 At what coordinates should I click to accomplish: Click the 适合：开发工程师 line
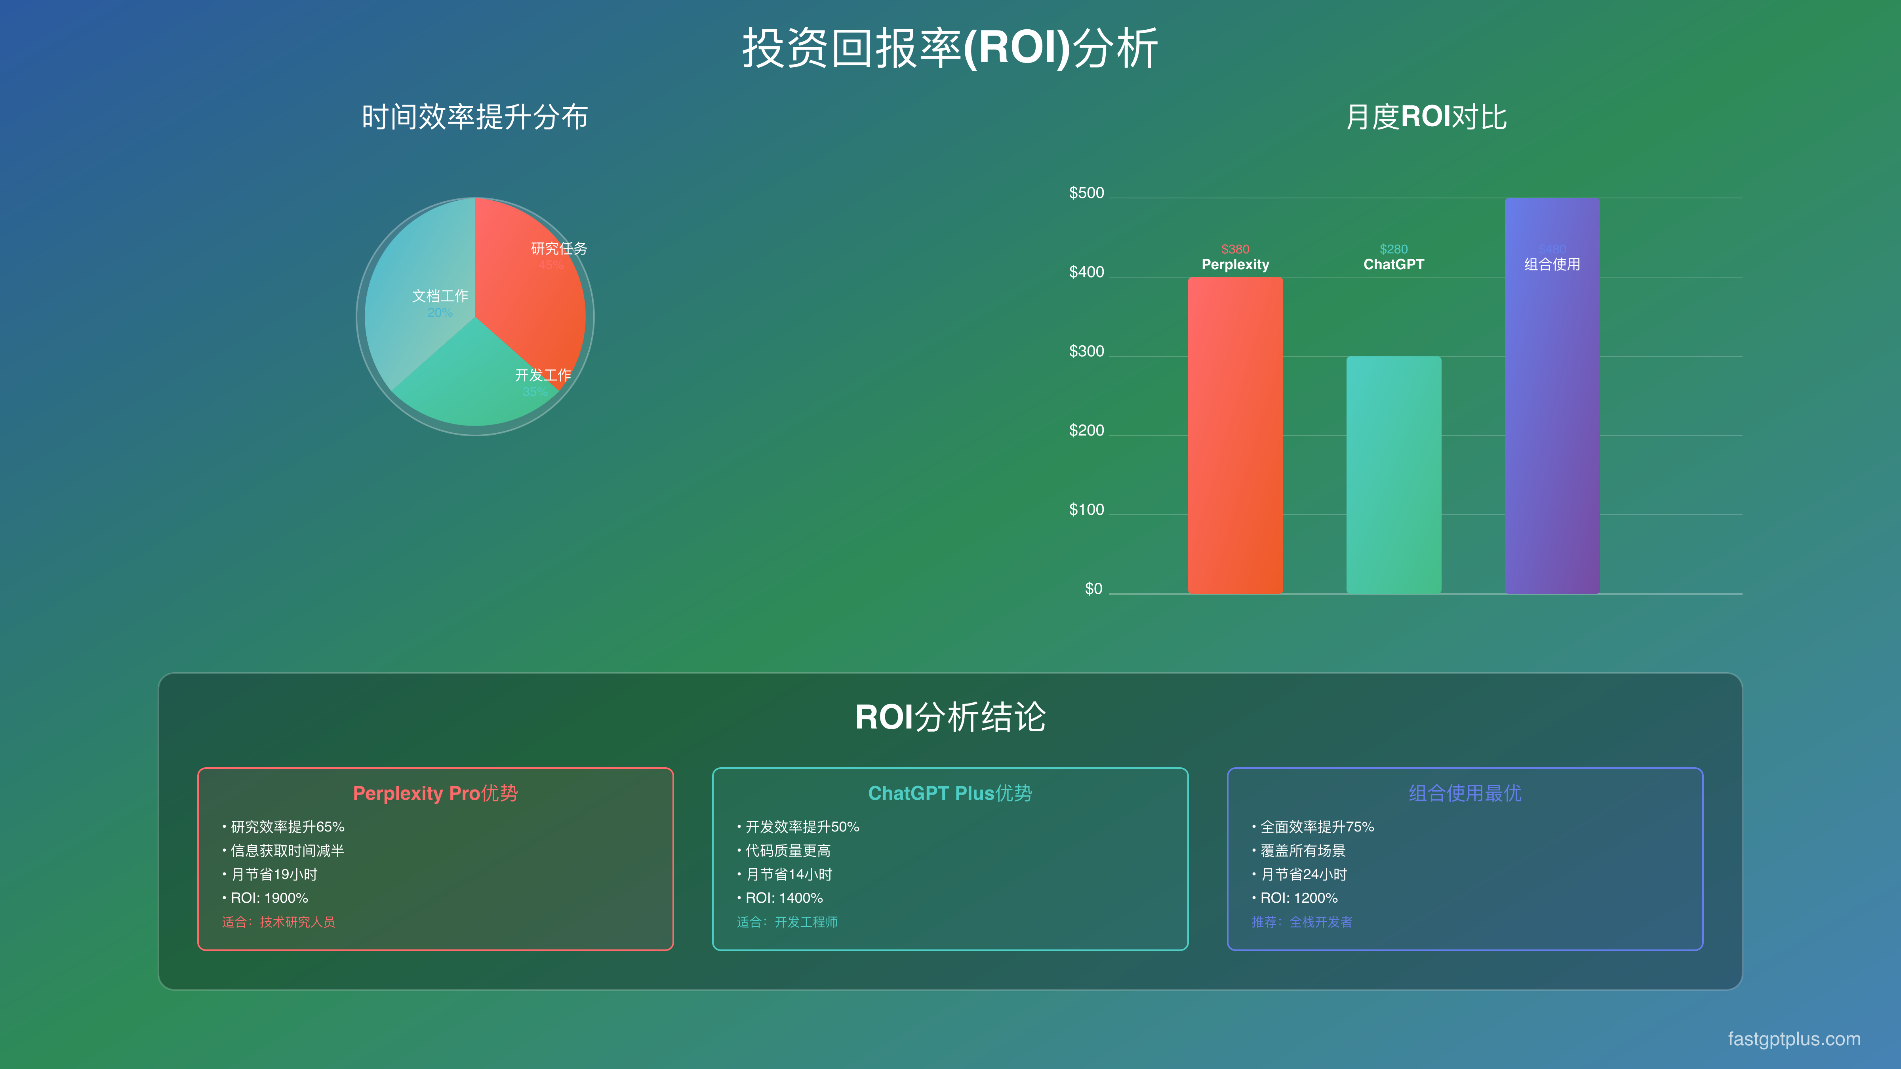pos(787,922)
